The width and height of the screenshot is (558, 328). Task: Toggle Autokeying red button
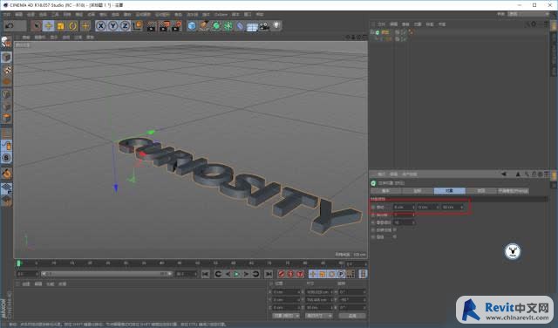tap(290, 274)
